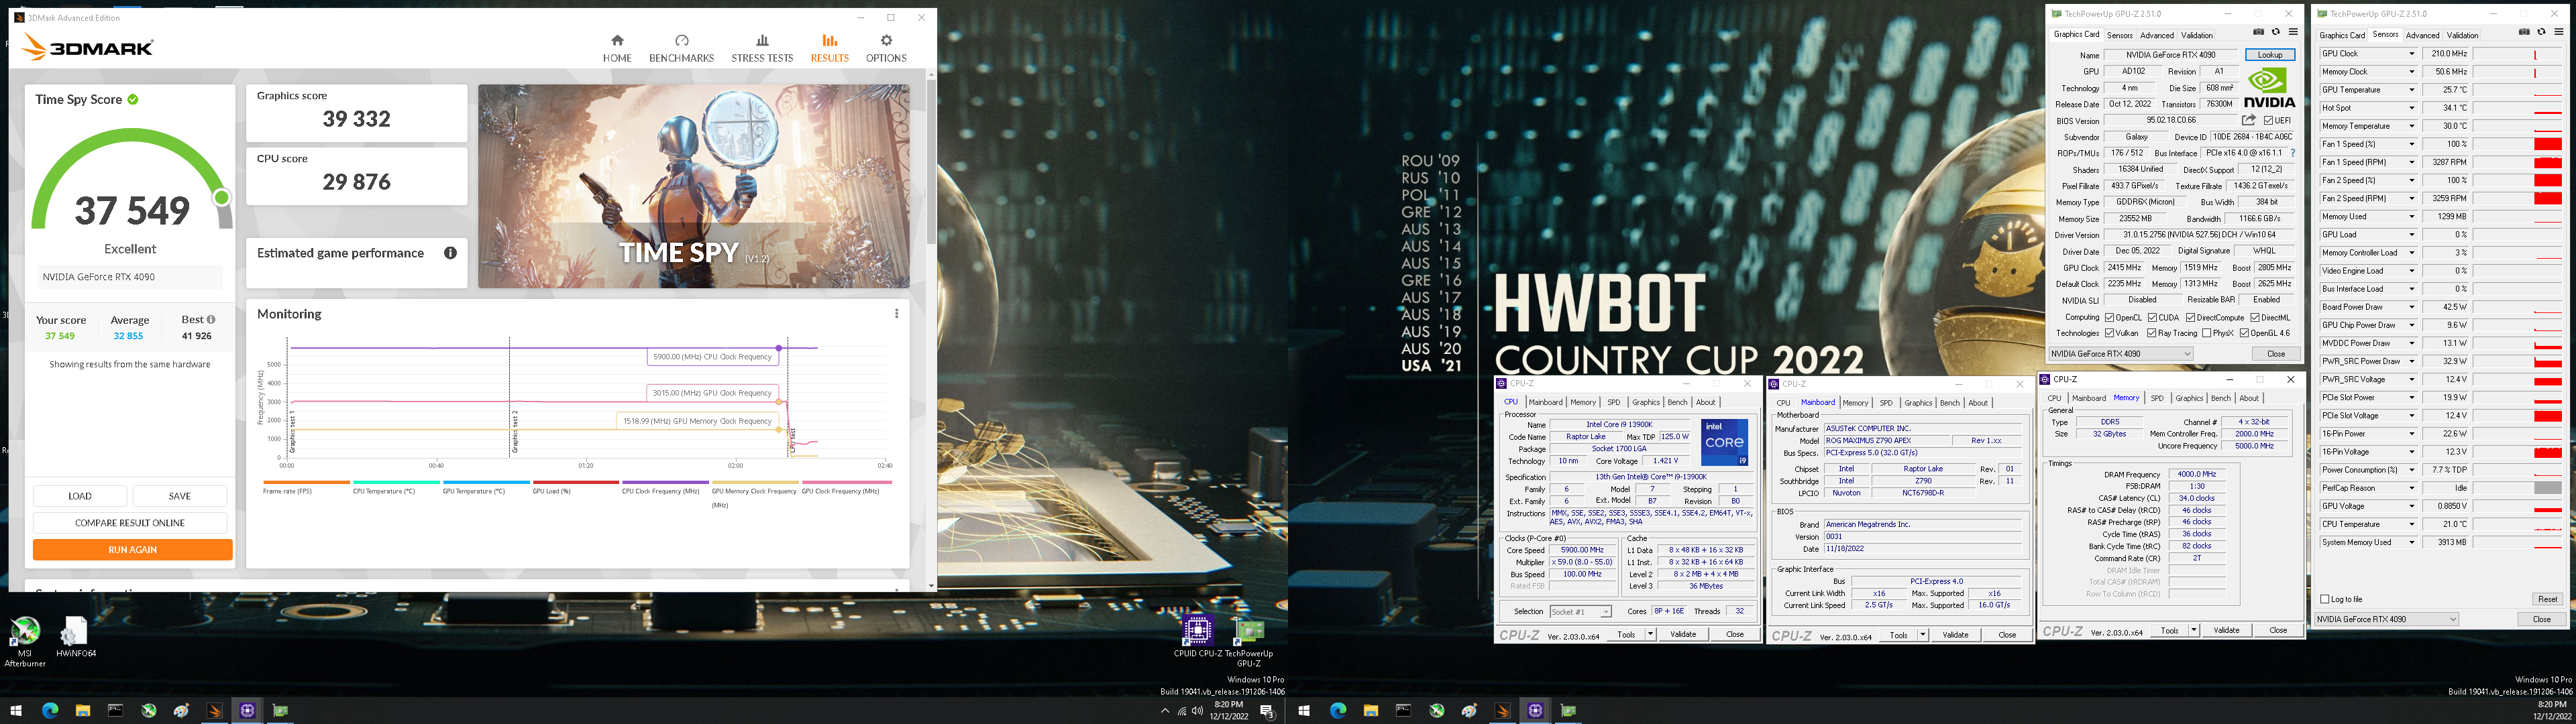Open MSI Afterburner desktop shortcut
This screenshot has height=724, width=2576.
click(25, 641)
